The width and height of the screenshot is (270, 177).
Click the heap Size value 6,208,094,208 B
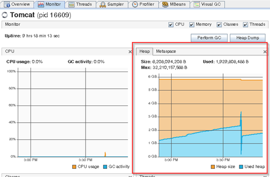point(169,62)
